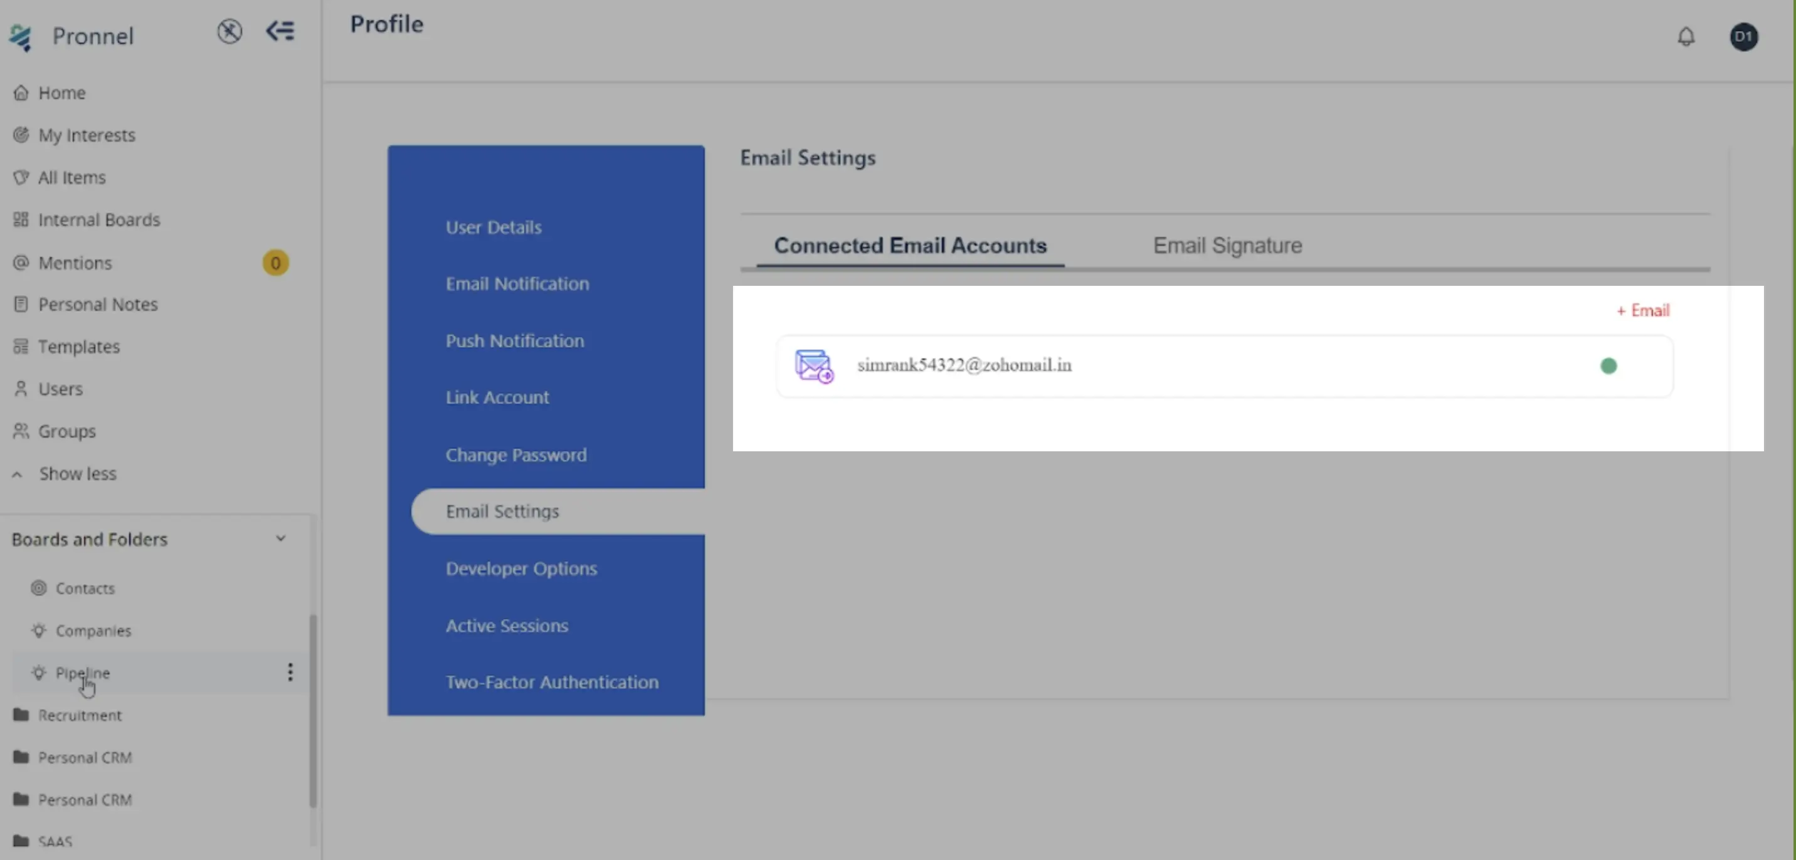
Task: Click the Mentions at-sign icon
Action: pos(21,263)
